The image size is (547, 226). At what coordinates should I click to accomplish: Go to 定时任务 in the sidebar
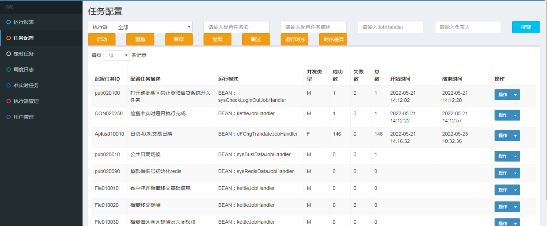coord(24,54)
